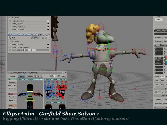Click the focus icon beside the question mark
This screenshot has width=167, height=125.
coord(46,38)
